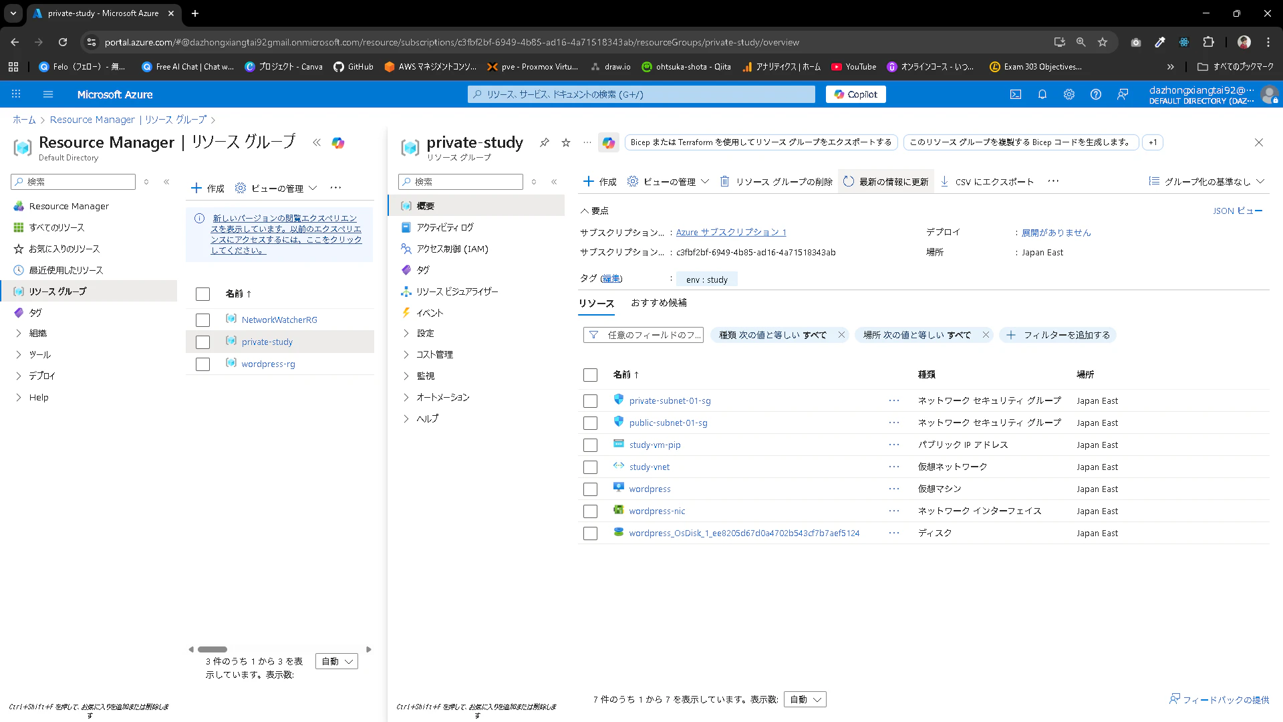Open the study-vnet resource link
Image resolution: width=1283 pixels, height=722 pixels.
coord(649,467)
